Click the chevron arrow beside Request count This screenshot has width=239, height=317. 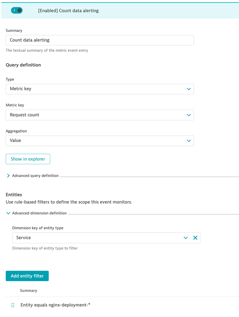coord(189,115)
